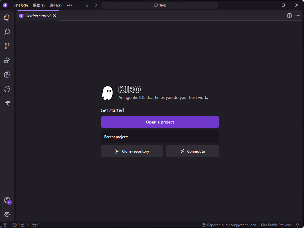Image resolution: width=304 pixels, height=228 pixels.
Task: Minimize the Kiro window
Action: (x=270, y=5)
